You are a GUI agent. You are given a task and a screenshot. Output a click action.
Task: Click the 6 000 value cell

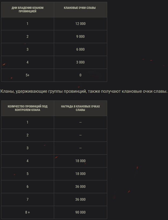coord(80,50)
